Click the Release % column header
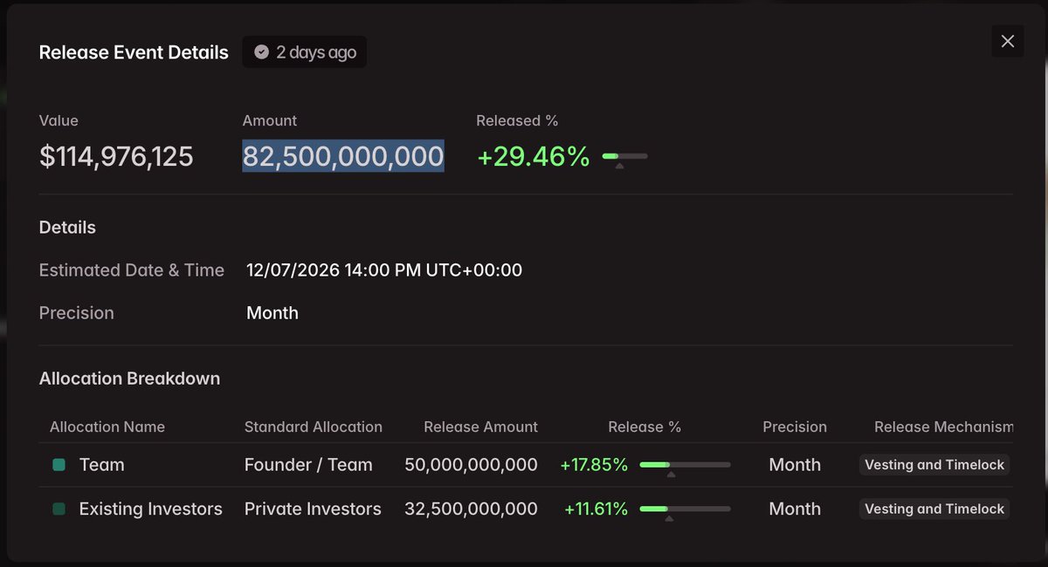 point(645,427)
